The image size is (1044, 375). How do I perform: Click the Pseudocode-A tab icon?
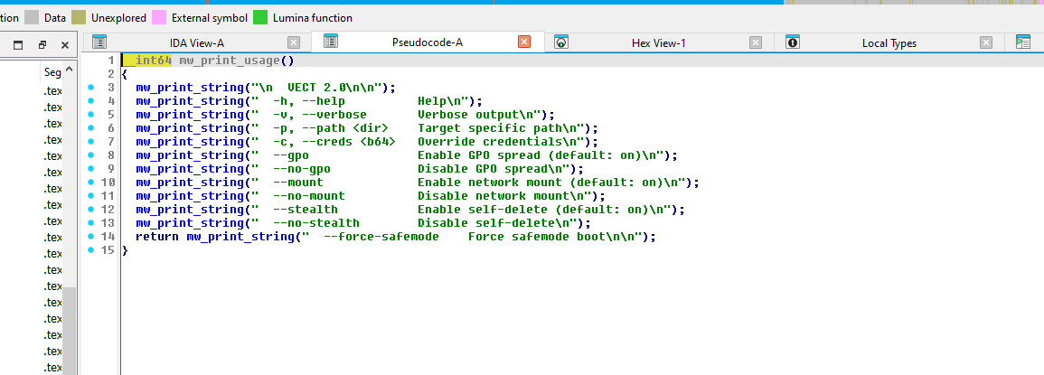coord(331,42)
